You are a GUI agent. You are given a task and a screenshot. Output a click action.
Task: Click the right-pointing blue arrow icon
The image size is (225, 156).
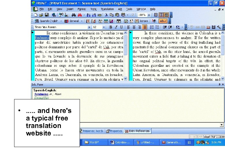94,15
